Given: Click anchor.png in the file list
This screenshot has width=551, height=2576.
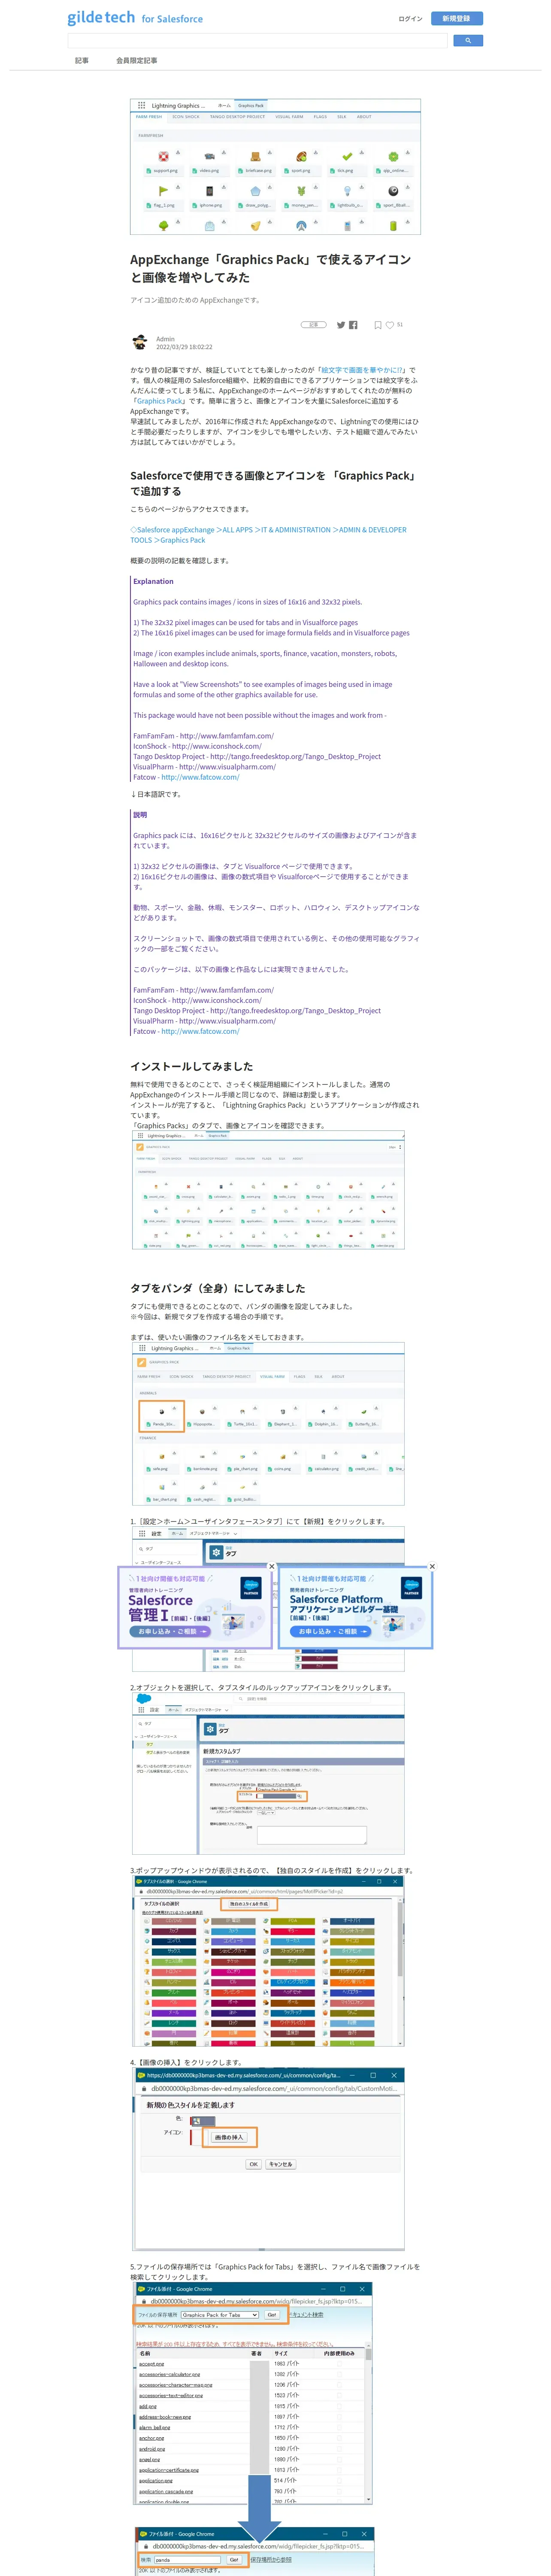Looking at the screenshot, I should click(151, 2438).
